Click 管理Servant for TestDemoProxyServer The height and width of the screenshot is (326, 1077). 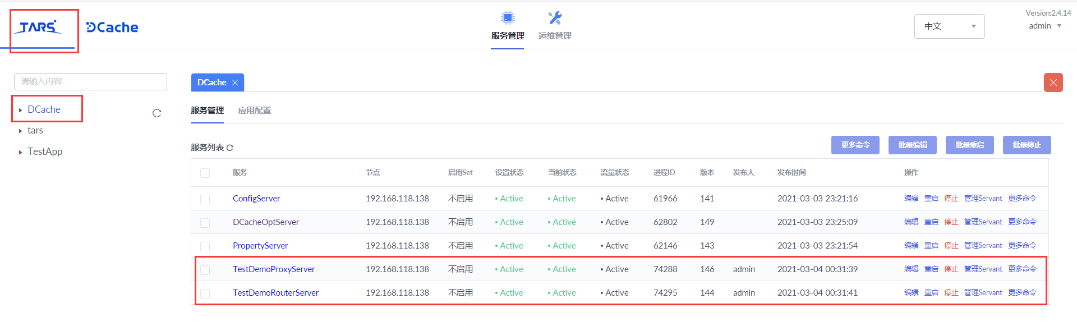(x=983, y=269)
